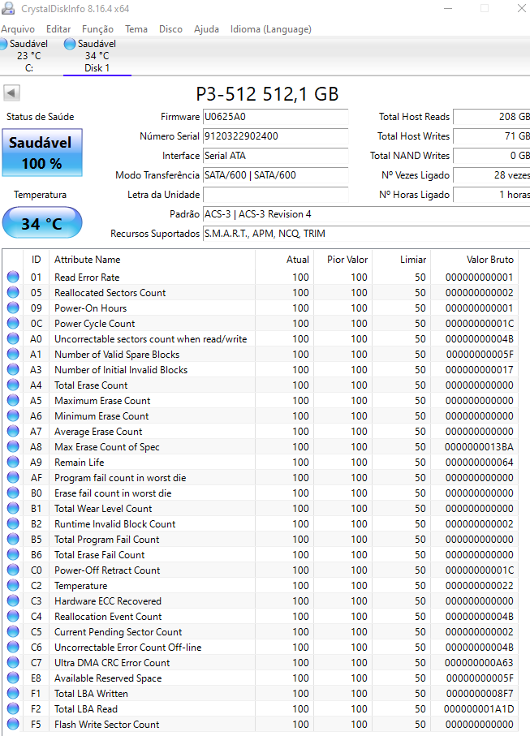Click the status orb for Total Erase Count
The width and height of the screenshot is (530, 736).
[13, 385]
